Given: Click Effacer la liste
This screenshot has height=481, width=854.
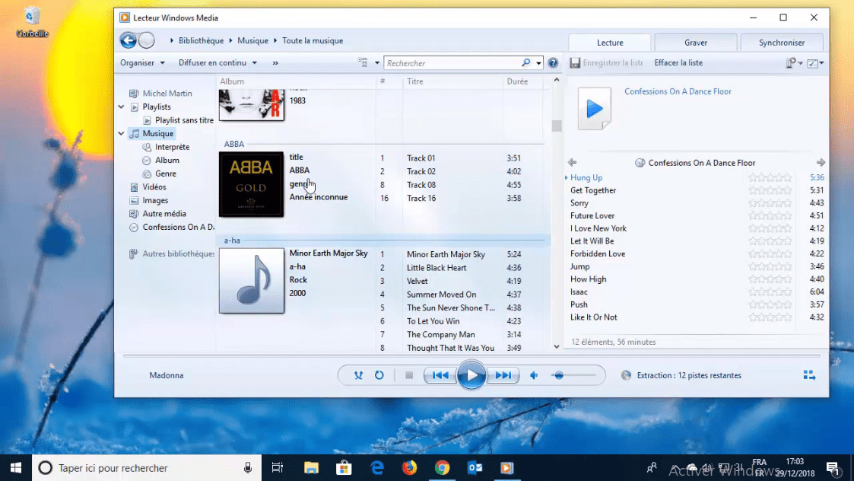Looking at the screenshot, I should [x=678, y=63].
